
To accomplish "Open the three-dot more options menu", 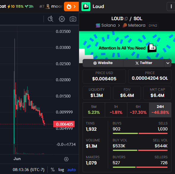I will (171, 7).
